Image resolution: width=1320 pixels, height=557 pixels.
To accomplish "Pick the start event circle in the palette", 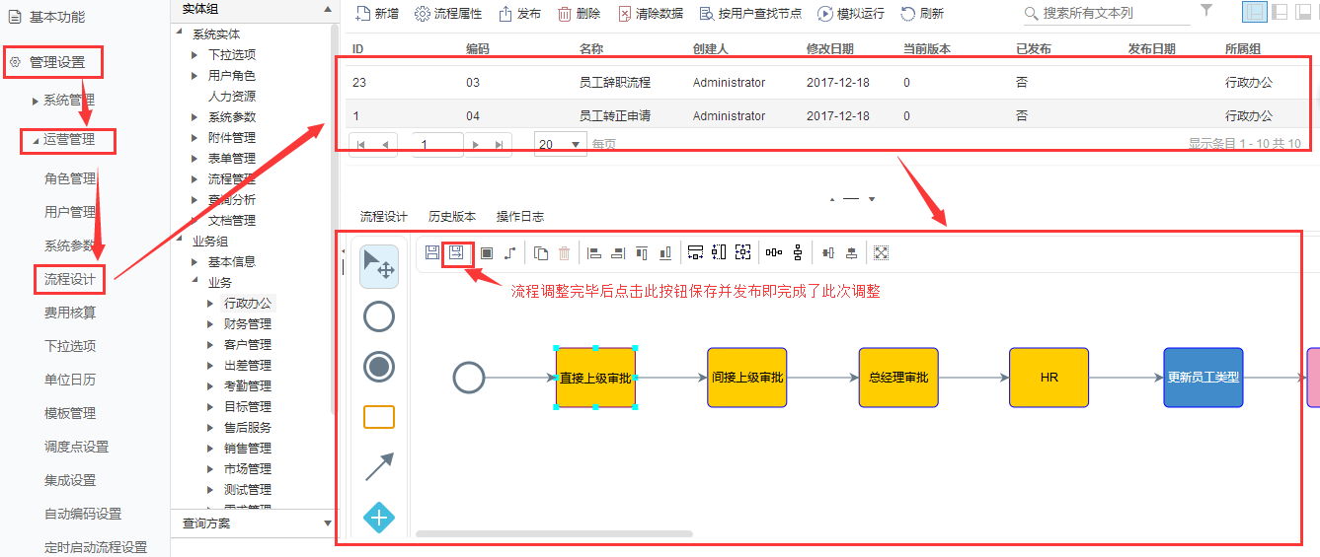I will pyautogui.click(x=379, y=316).
